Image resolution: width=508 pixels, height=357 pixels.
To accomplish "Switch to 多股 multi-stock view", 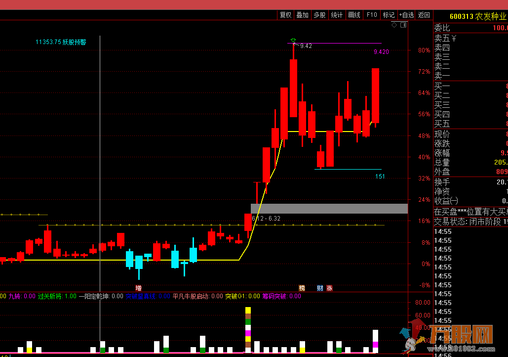I will (319, 15).
